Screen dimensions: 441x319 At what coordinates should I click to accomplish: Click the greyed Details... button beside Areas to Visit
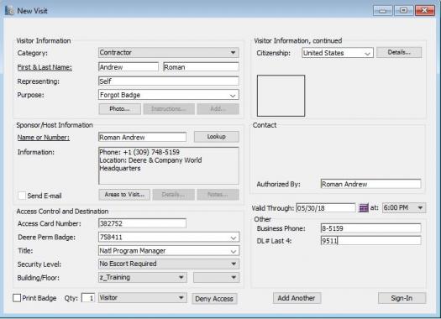coord(174,195)
